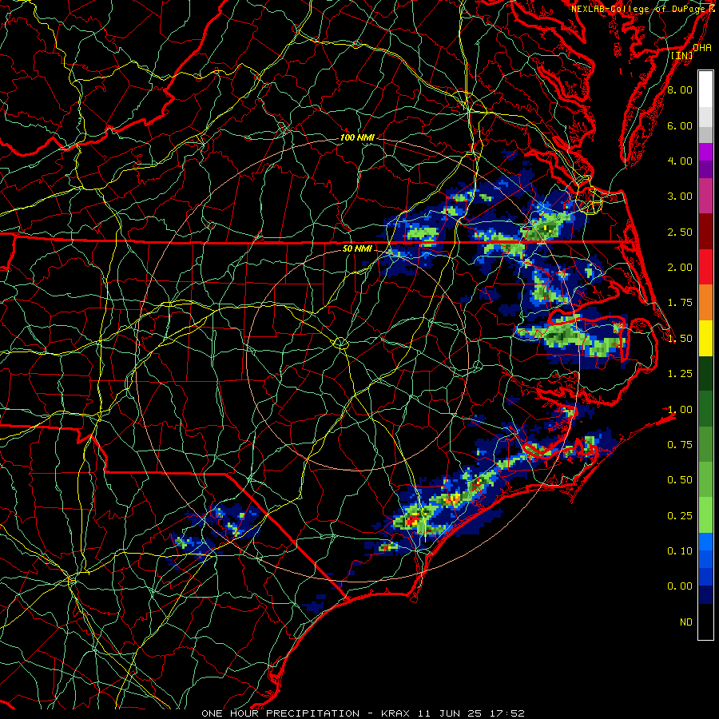Click the "11 JUN 25 17:52" timestamp
Screen dimensions: 719x719
click(471, 713)
